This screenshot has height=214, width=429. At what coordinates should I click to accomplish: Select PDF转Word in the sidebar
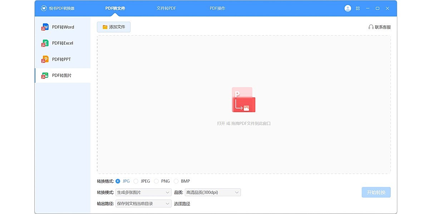[x=63, y=27]
